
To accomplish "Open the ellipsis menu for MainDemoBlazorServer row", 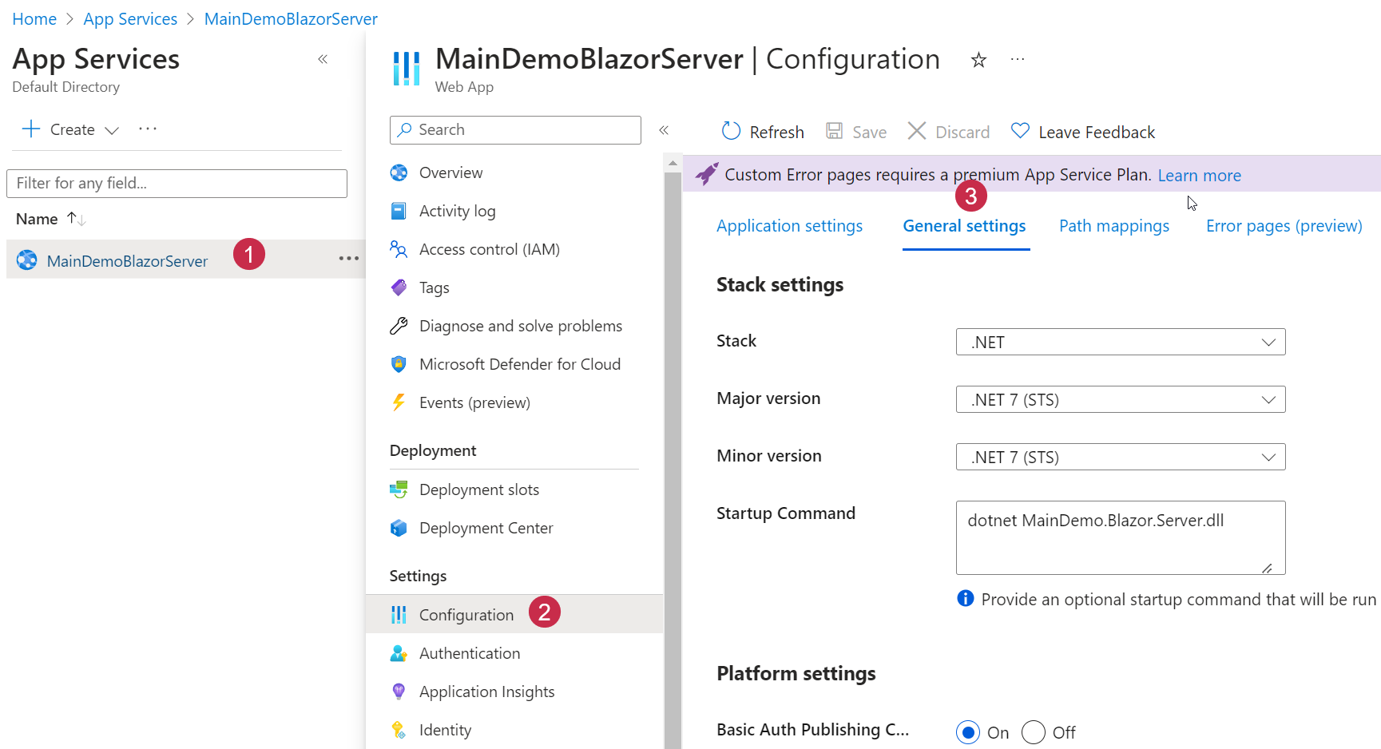I will pyautogui.click(x=349, y=259).
